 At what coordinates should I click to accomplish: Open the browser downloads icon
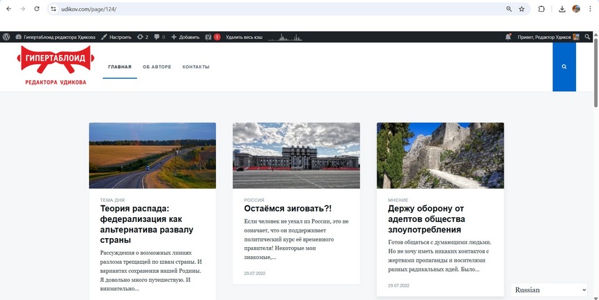pos(562,9)
